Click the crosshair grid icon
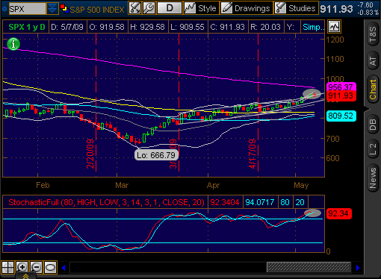This screenshot has height=279, width=381. tap(7, 268)
